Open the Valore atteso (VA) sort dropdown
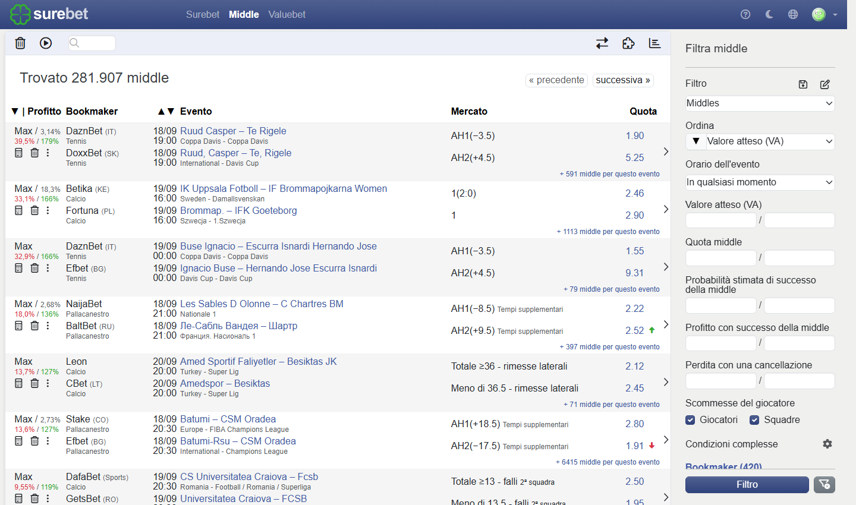Image resolution: width=856 pixels, height=505 pixels. click(770, 141)
